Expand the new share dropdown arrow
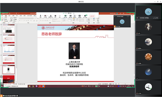The image size is (162, 97). pos(68,16)
